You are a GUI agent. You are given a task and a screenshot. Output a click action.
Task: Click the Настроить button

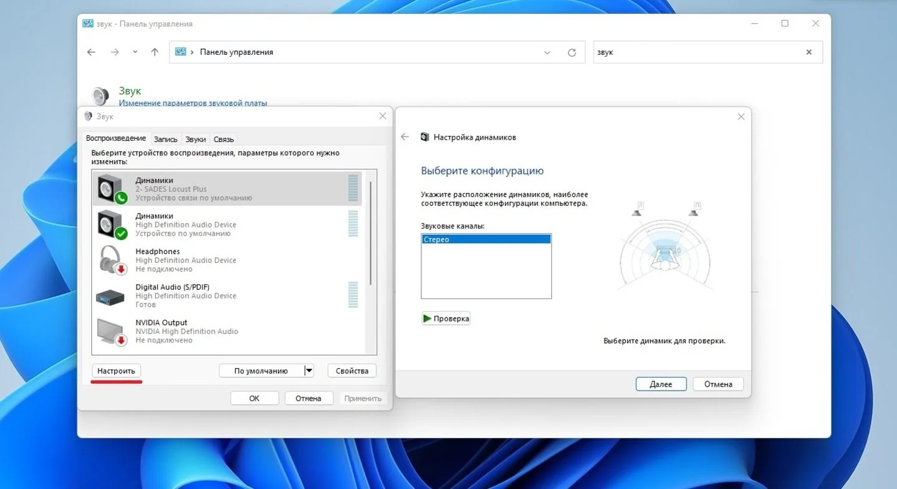tap(117, 371)
